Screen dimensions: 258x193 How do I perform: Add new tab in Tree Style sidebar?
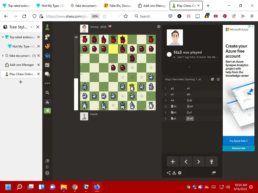pyautogui.click(x=21, y=82)
